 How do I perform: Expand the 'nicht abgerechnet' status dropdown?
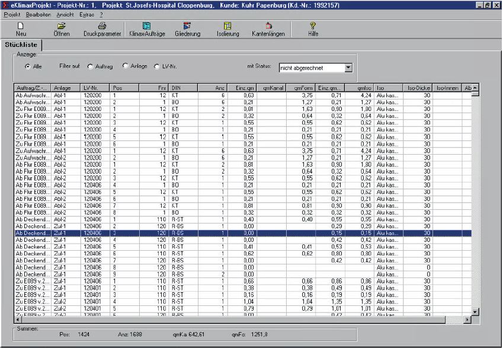[348, 68]
